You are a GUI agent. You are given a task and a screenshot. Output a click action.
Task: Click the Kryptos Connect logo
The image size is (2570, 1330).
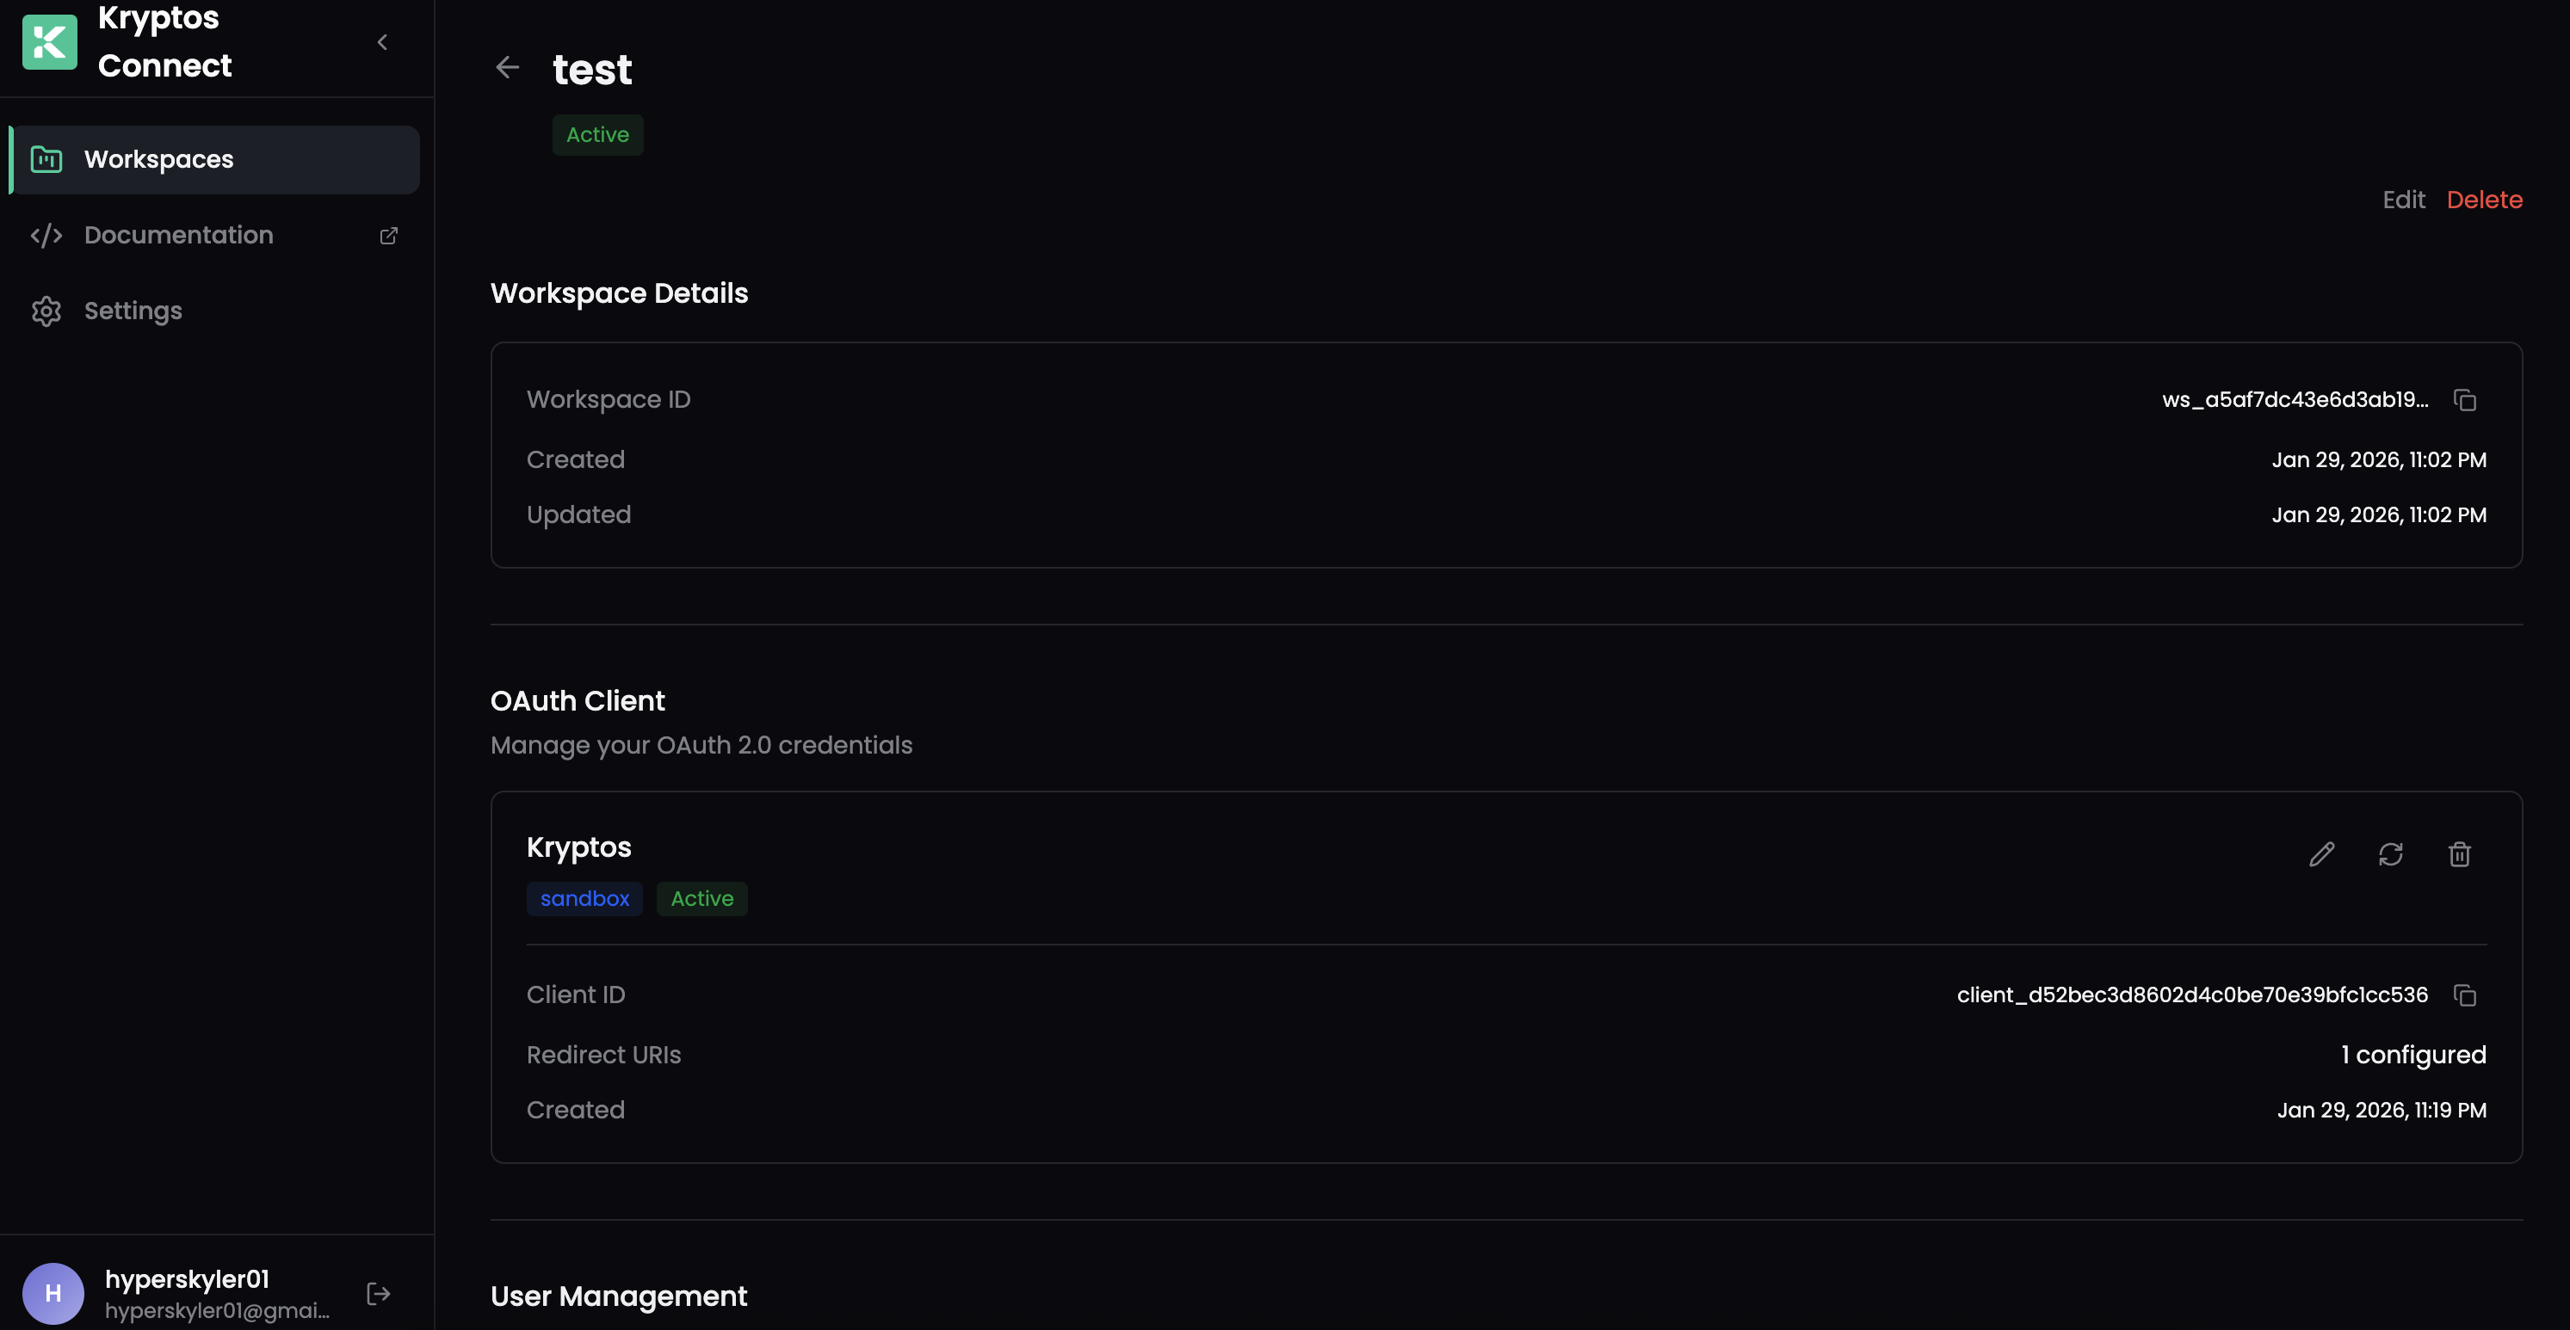49,42
